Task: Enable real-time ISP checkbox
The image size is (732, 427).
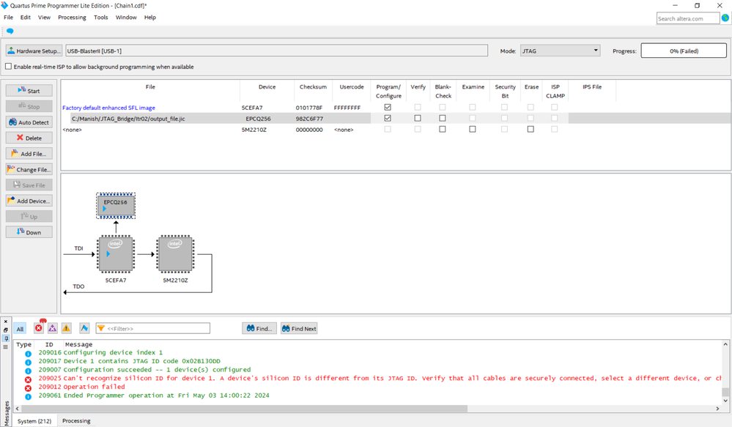Action: click(x=8, y=66)
